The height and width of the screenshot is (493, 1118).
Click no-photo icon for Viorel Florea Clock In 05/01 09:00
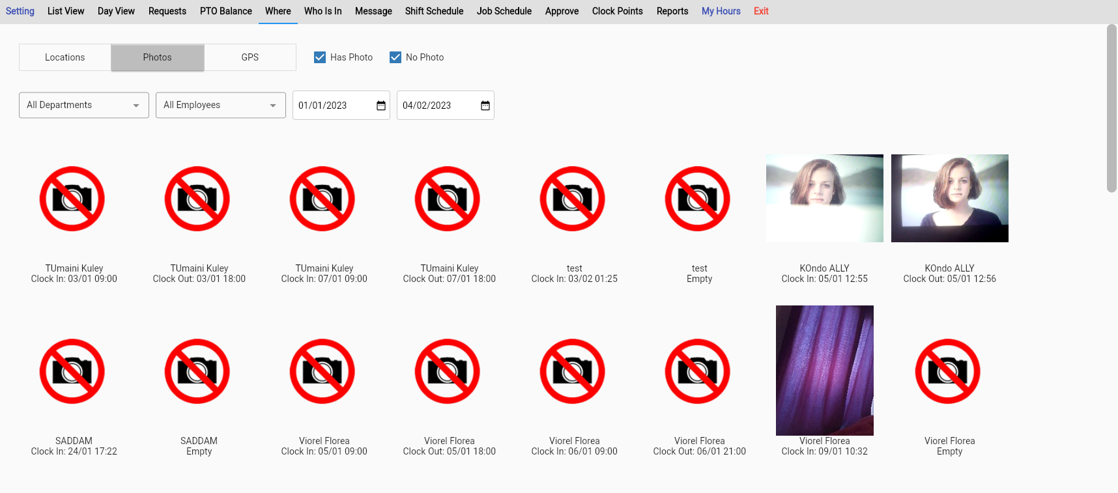[322, 371]
